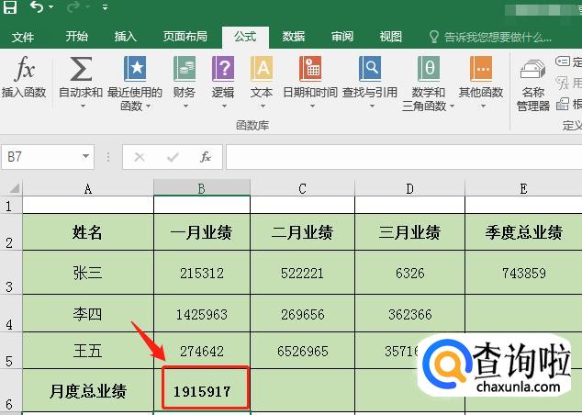Click the Undo button in title bar
This screenshot has height=415, width=582.
pyautogui.click(x=37, y=8)
